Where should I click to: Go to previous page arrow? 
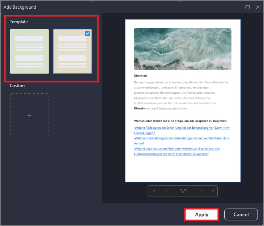point(166,191)
